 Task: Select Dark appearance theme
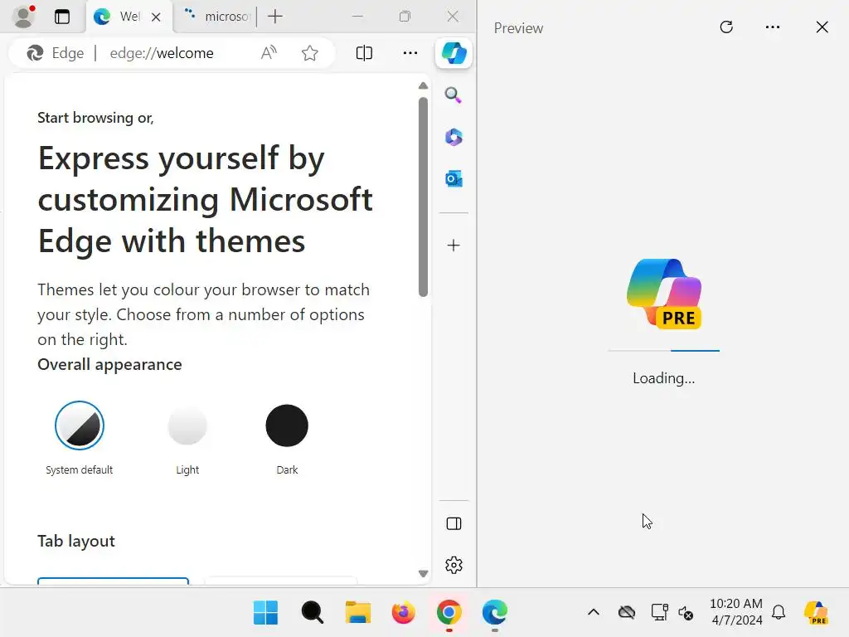click(x=287, y=425)
